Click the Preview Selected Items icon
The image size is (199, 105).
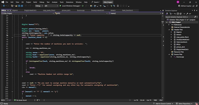(190, 14)
